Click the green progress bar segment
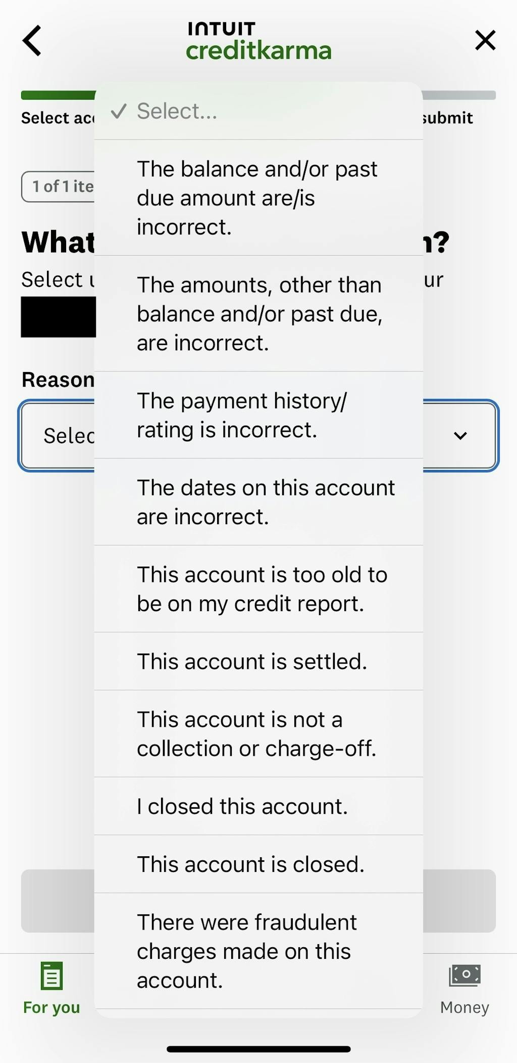 (58, 95)
